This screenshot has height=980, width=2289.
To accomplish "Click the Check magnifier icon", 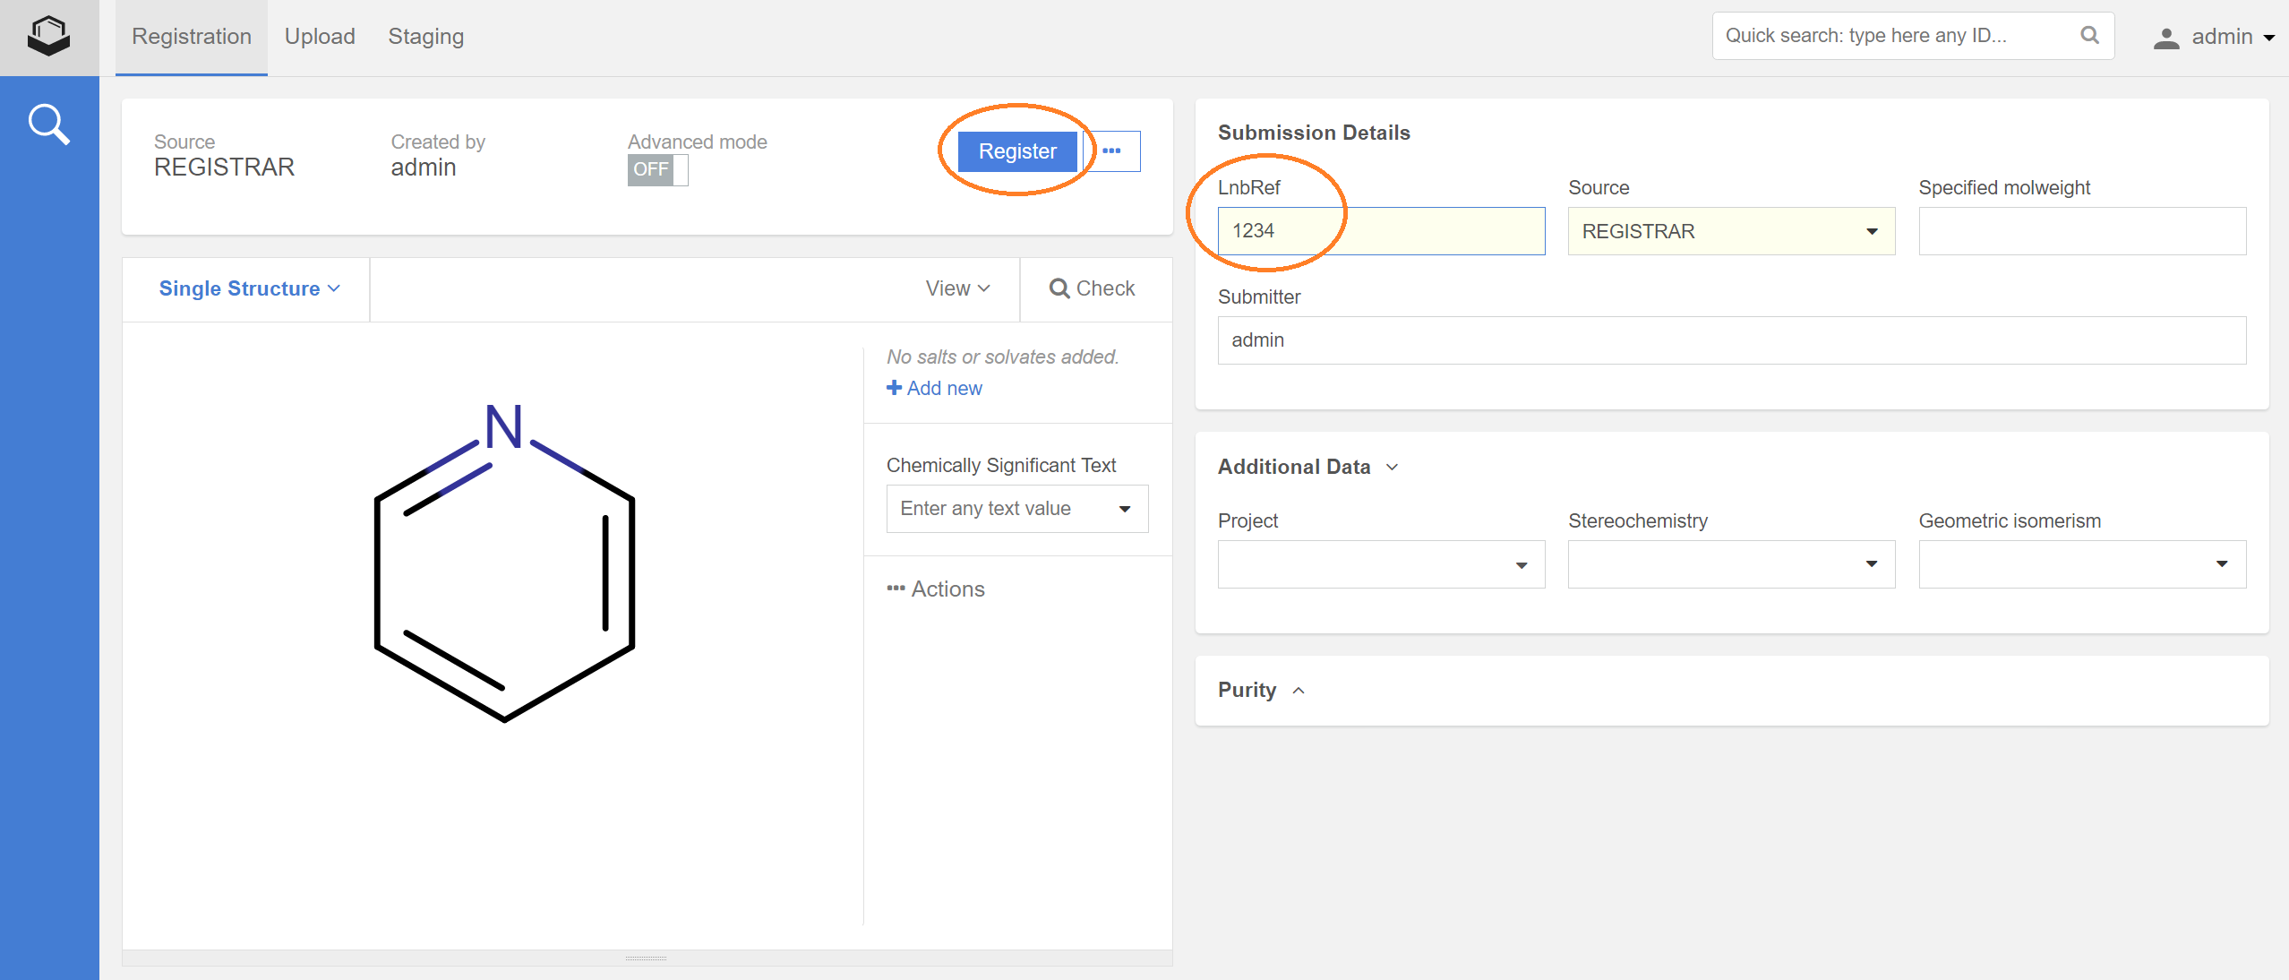I will click(x=1059, y=288).
